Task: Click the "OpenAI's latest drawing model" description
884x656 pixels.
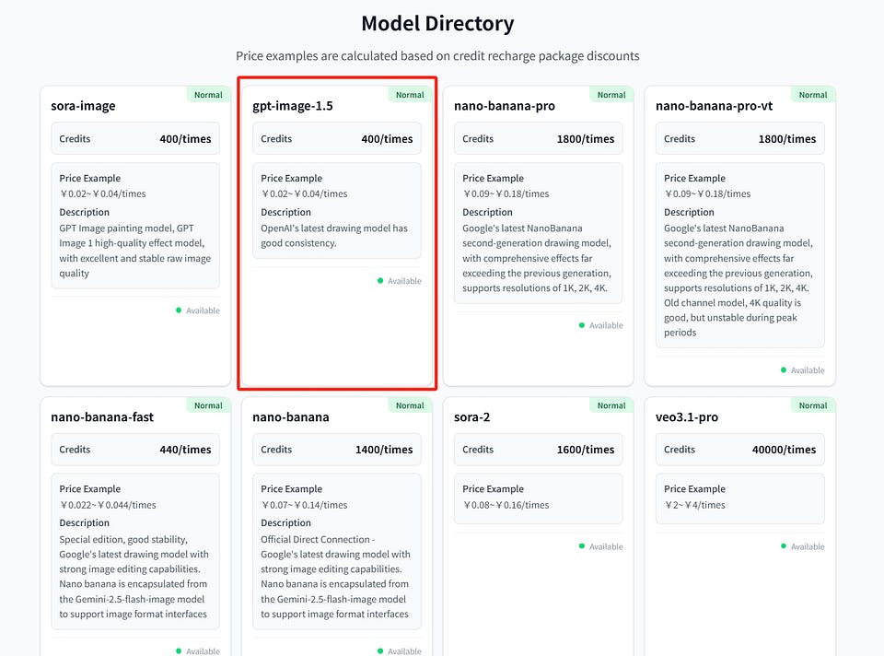Action: (x=333, y=236)
